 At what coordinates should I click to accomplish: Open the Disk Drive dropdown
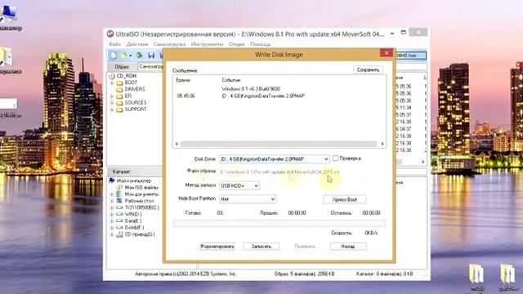click(326, 159)
